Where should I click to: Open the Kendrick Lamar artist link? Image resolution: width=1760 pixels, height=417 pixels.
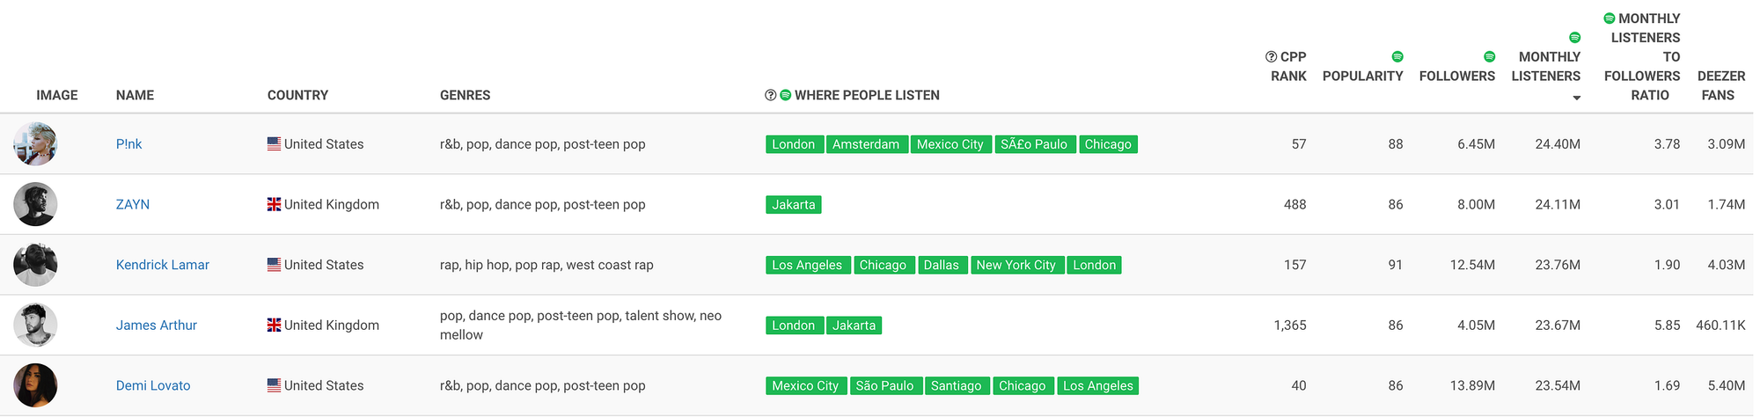pyautogui.click(x=163, y=265)
